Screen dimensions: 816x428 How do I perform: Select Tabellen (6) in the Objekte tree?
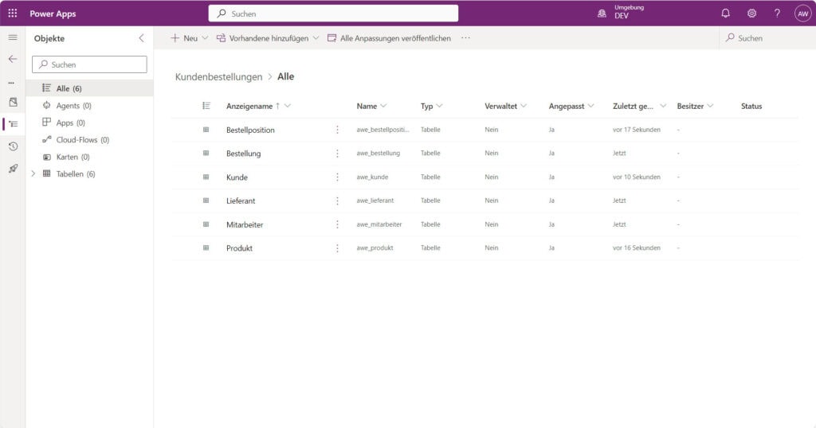89,174
